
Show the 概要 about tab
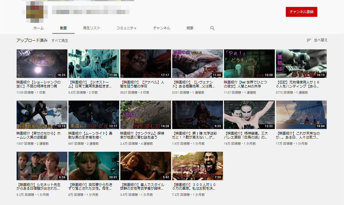pyautogui.click(x=190, y=28)
